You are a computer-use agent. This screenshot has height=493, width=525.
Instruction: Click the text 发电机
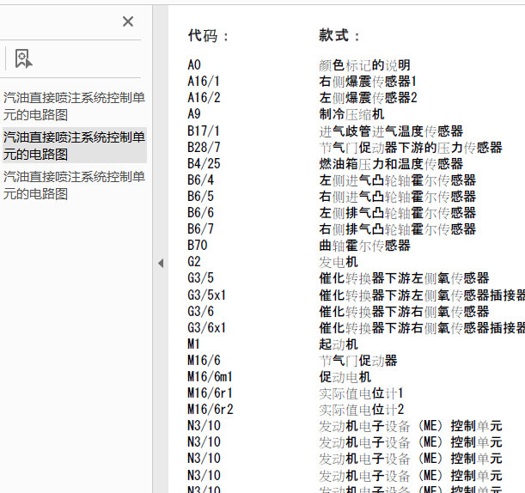point(339,262)
